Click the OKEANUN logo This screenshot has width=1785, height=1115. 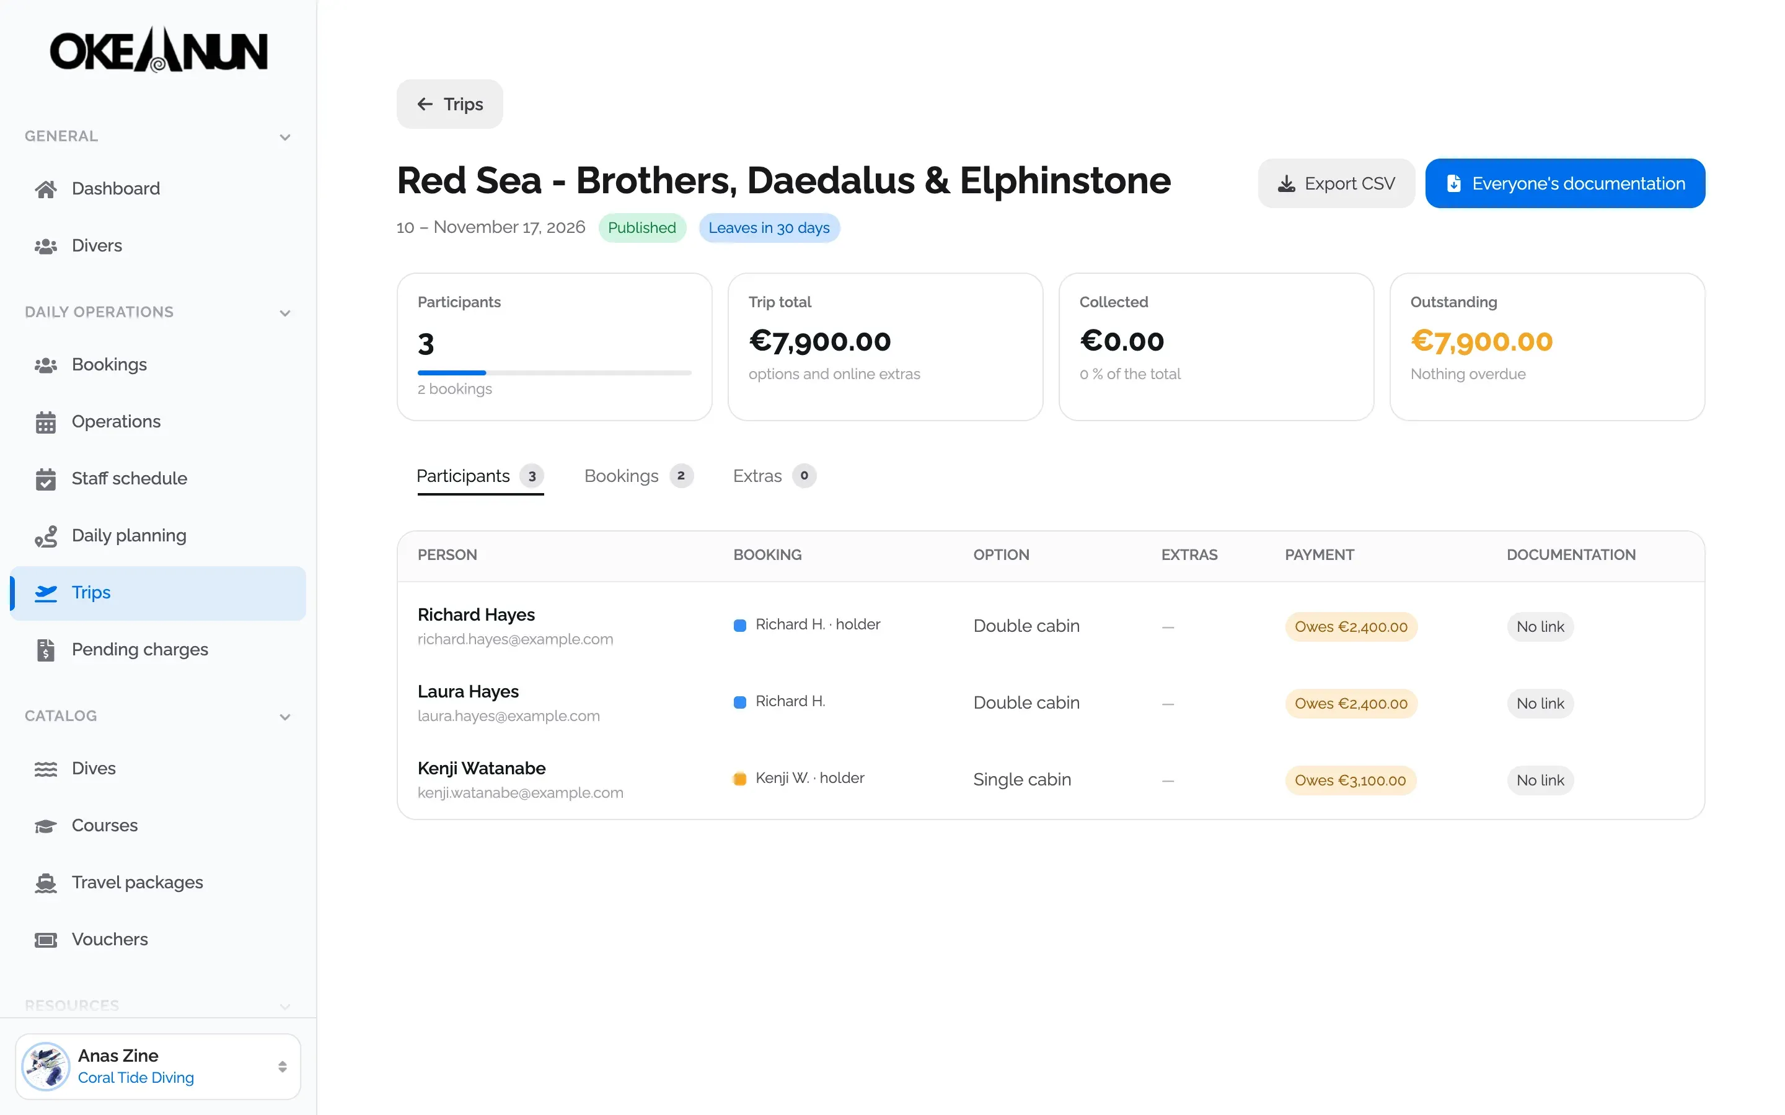(x=158, y=50)
